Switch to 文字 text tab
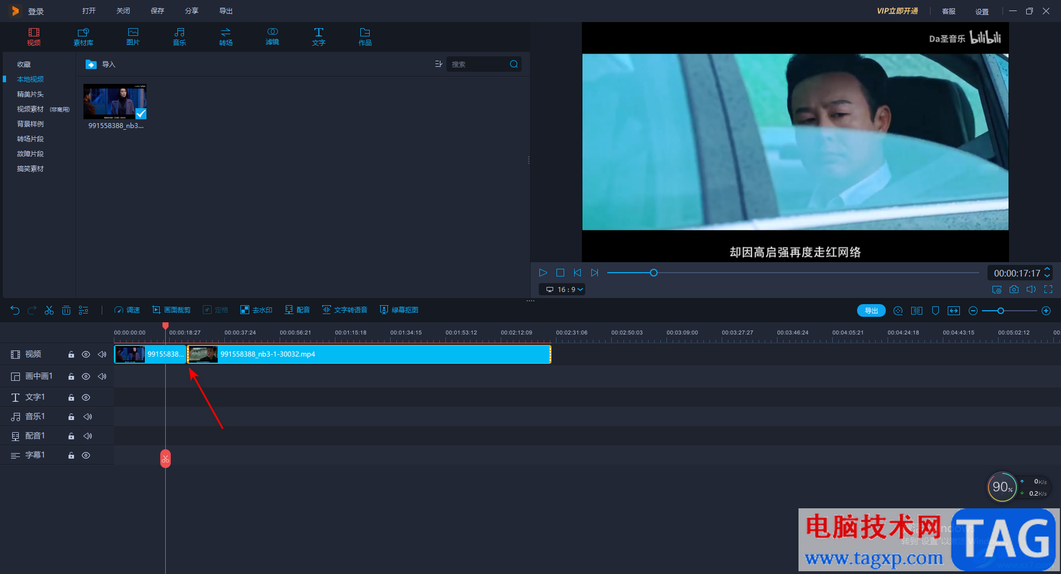Image resolution: width=1061 pixels, height=574 pixels. (319, 37)
